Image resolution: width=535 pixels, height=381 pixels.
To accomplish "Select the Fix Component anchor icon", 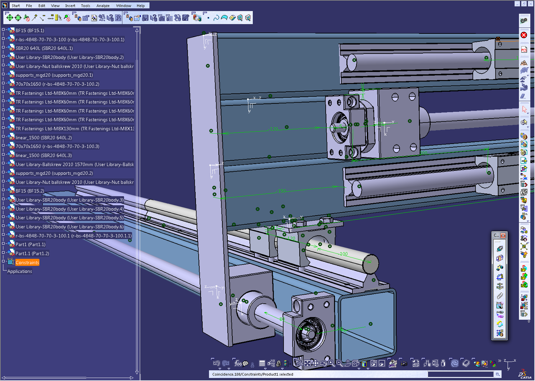I will 499,286.
